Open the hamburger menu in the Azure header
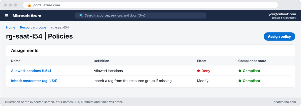 (x=7, y=15)
